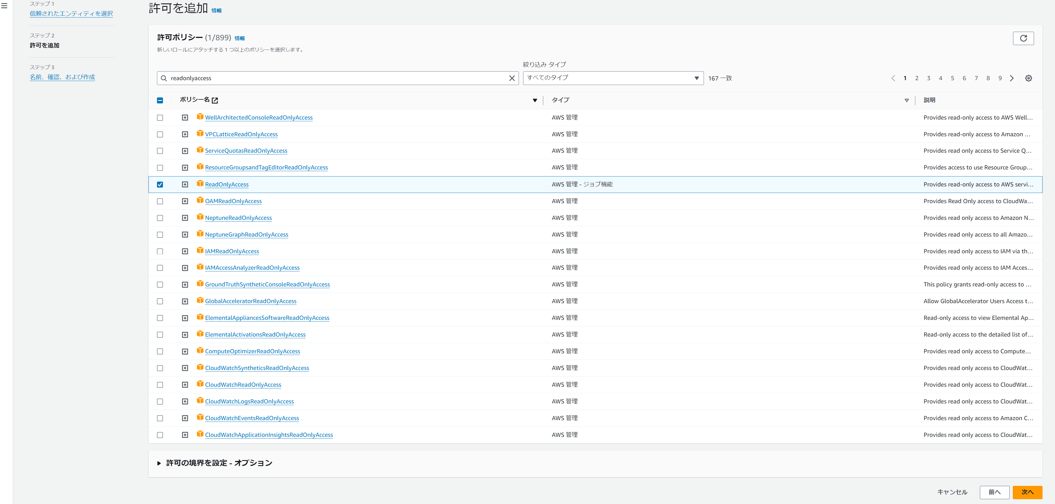This screenshot has width=1055, height=504.
Task: Clear the readonlyaccess search text
Action: pyautogui.click(x=511, y=78)
